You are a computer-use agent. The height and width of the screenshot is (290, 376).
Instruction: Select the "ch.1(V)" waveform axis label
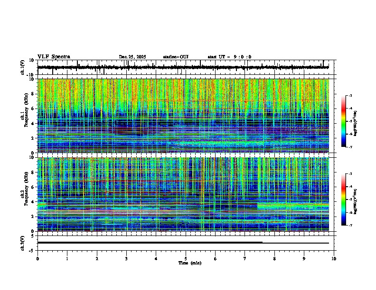[x=23, y=67]
